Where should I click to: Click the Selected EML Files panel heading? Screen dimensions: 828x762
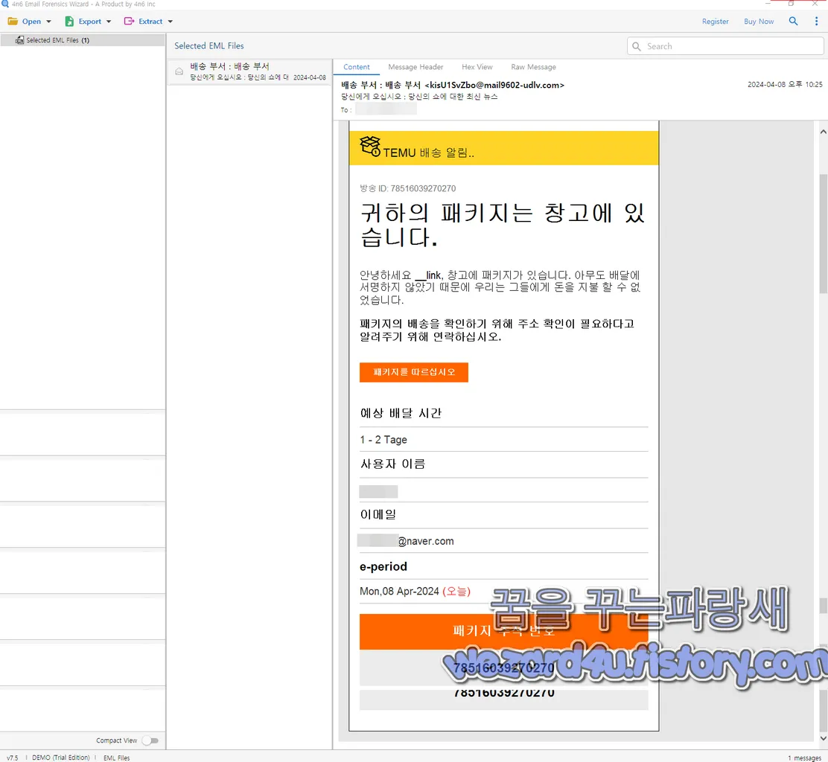[x=209, y=46]
